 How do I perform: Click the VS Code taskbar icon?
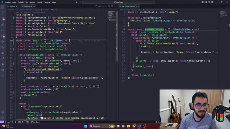click(139, 126)
